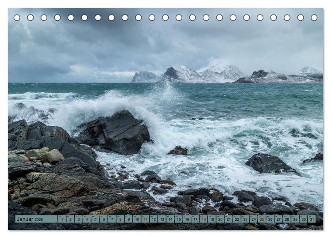Select day 24 in the calendar strip

click(x=254, y=219)
